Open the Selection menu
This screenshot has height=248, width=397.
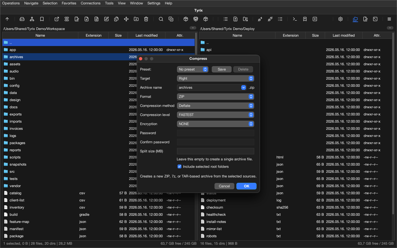coord(50,3)
